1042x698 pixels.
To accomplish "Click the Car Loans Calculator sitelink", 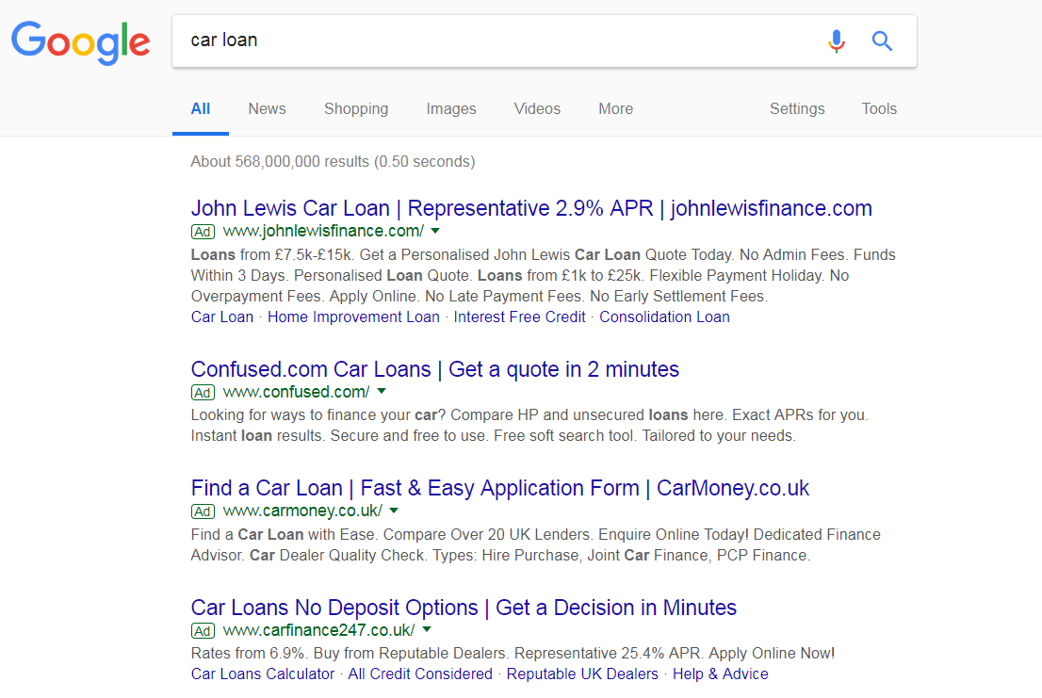I will click(263, 674).
